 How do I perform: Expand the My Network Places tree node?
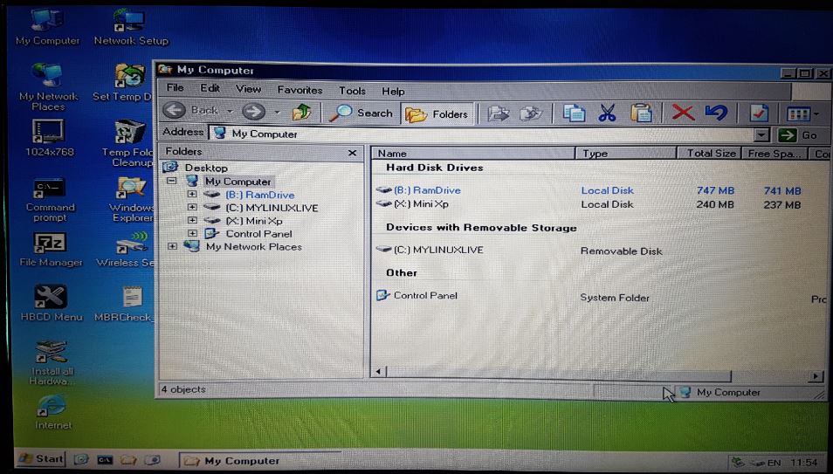[x=172, y=246]
